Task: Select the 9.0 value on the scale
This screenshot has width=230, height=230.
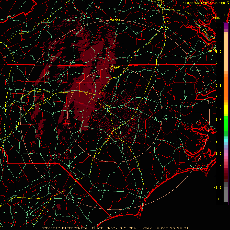Action: pyautogui.click(x=218, y=40)
